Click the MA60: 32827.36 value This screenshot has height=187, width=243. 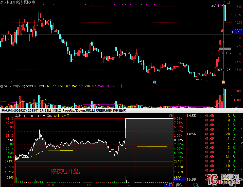click(109, 86)
